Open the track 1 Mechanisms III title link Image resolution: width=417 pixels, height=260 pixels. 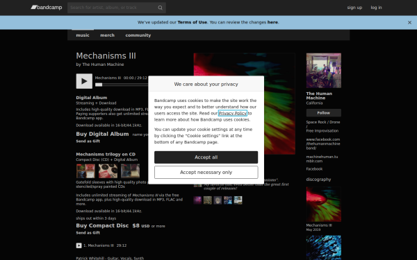101,245
